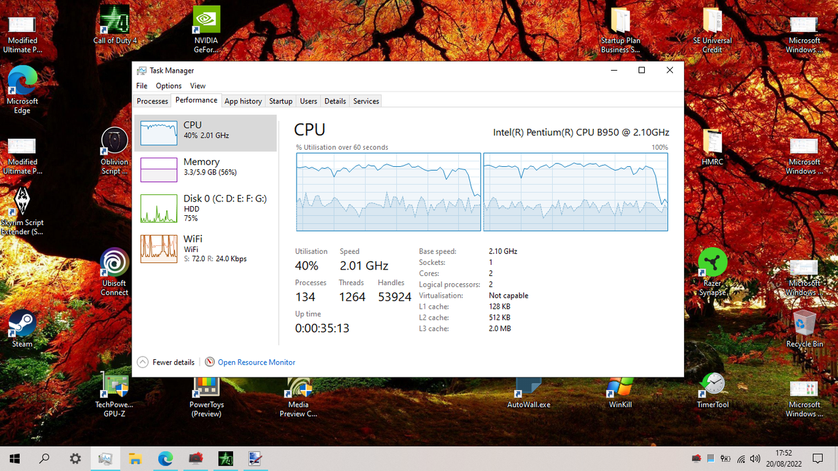Screen dimensions: 838x471
Task: Open the View menu in Task Manager
Action: 198,86
